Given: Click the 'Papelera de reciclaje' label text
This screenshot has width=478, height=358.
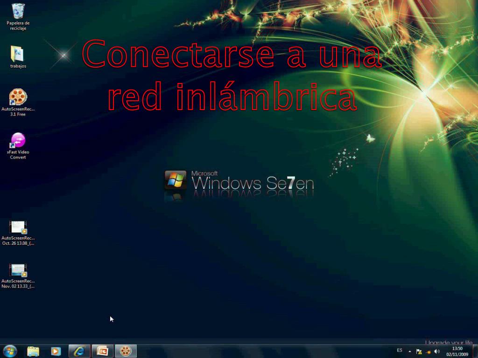Looking at the screenshot, I should pos(18,26).
